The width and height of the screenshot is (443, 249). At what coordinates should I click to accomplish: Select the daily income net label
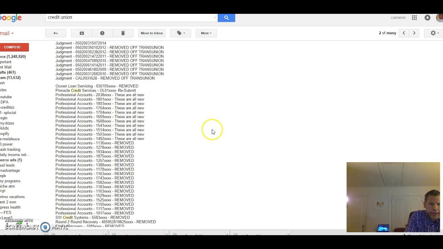click(15, 155)
